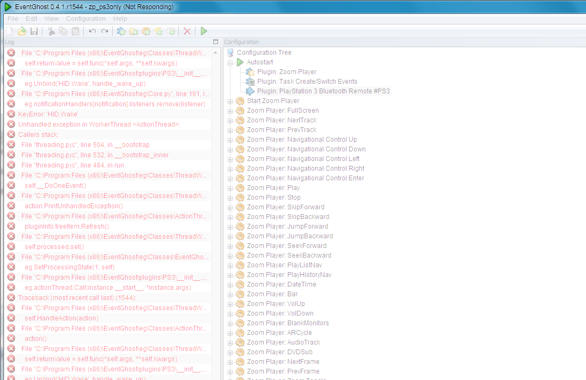Screen dimensions: 586x380
Task: Click the Log panel maximize button
Action: coord(215,42)
